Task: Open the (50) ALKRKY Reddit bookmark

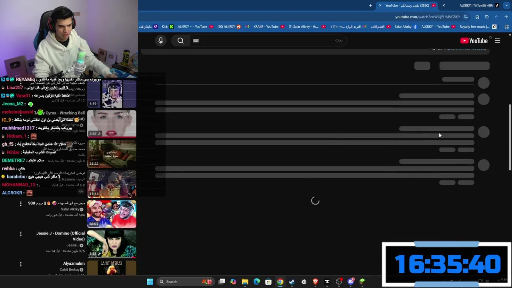Action: point(229,27)
